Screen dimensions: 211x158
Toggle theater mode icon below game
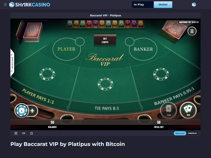pos(24,133)
